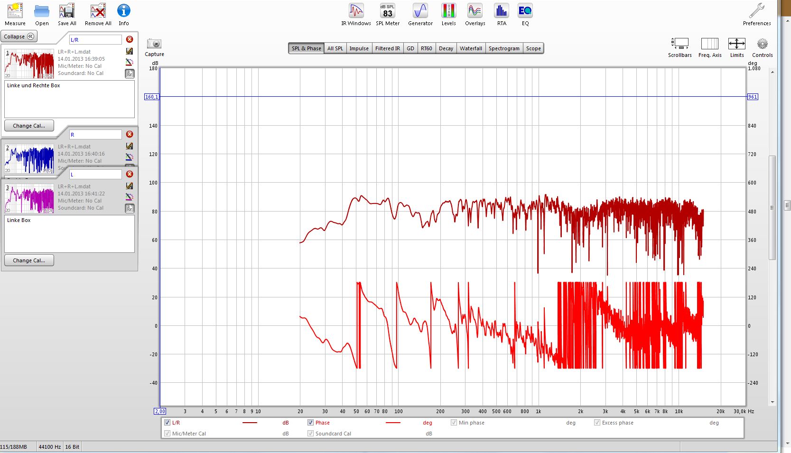Switch to the Decay tab
The height and width of the screenshot is (453, 791).
point(446,48)
